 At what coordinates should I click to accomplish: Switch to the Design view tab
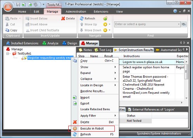click(70, 43)
